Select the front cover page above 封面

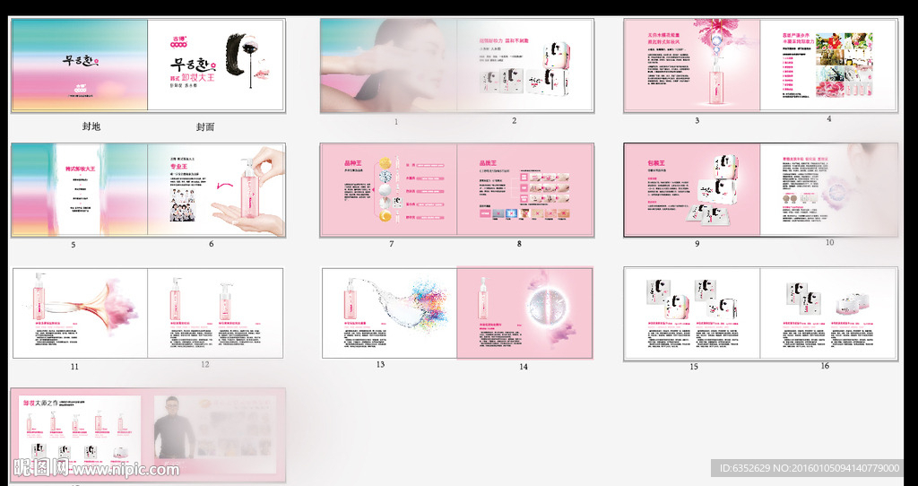pyautogui.click(x=216, y=65)
